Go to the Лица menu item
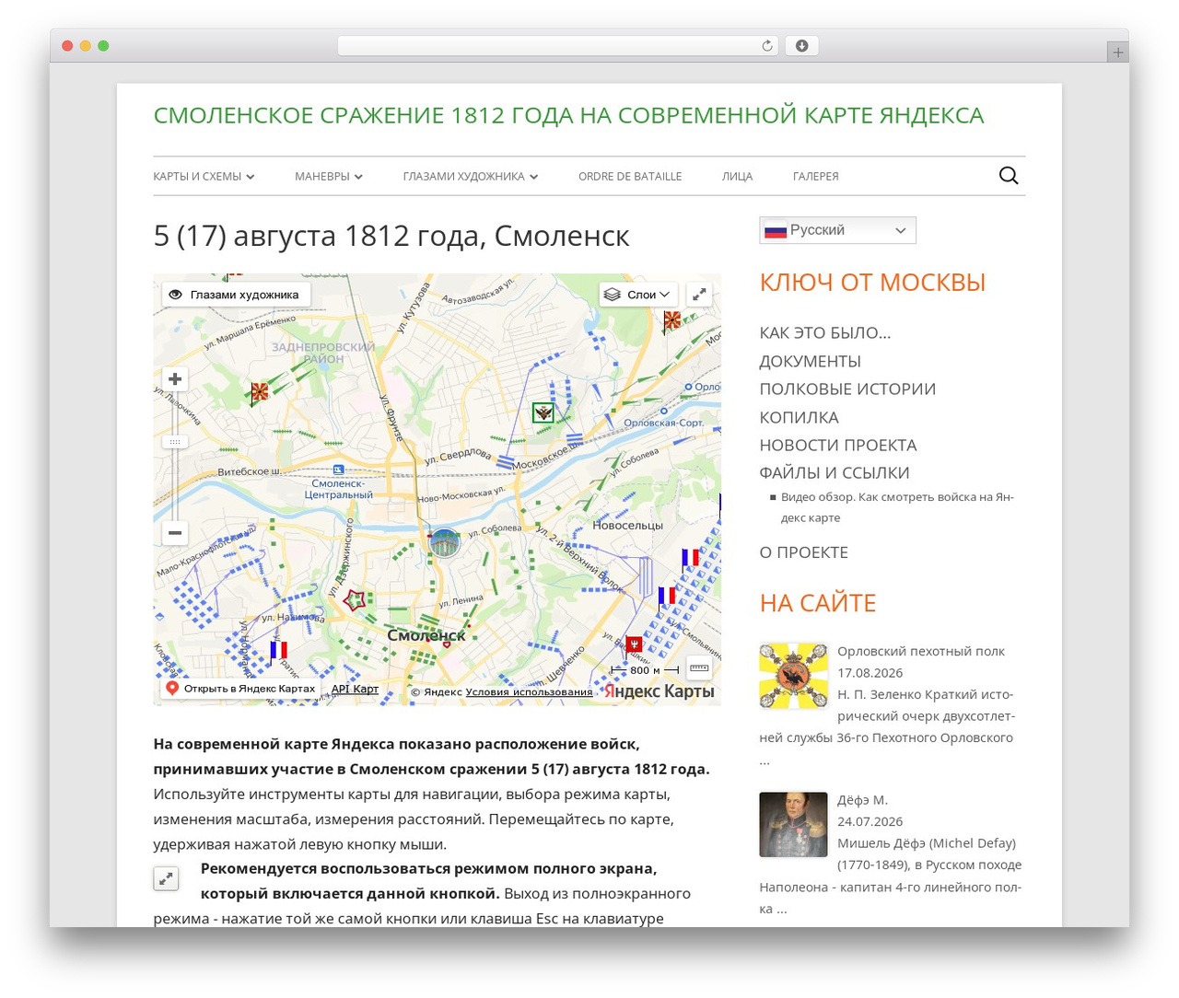The image size is (1179, 998). pyautogui.click(x=737, y=177)
